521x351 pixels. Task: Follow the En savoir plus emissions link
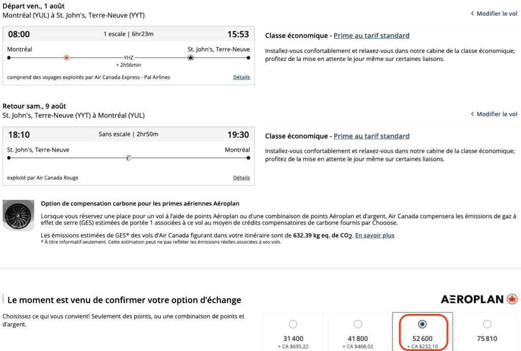(374, 235)
